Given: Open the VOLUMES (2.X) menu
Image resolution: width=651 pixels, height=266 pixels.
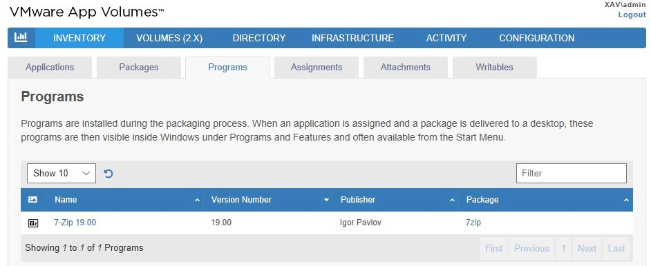Looking at the screenshot, I should point(169,38).
